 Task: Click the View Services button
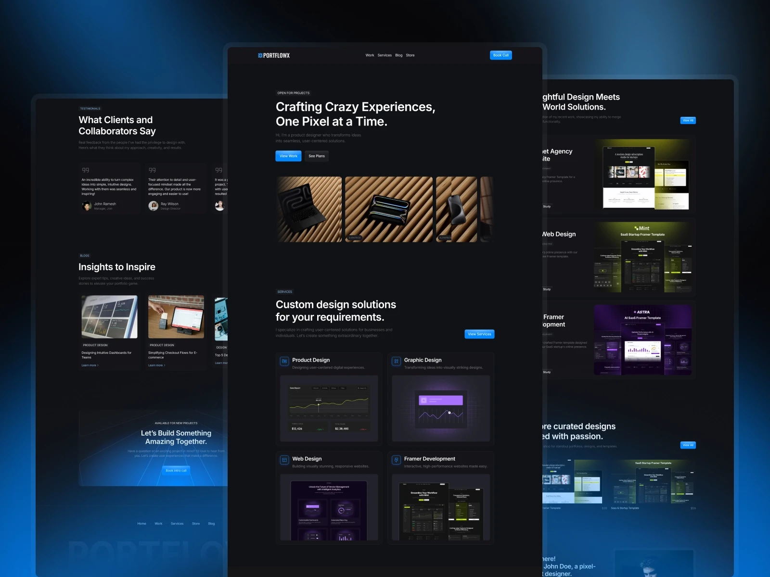479,334
